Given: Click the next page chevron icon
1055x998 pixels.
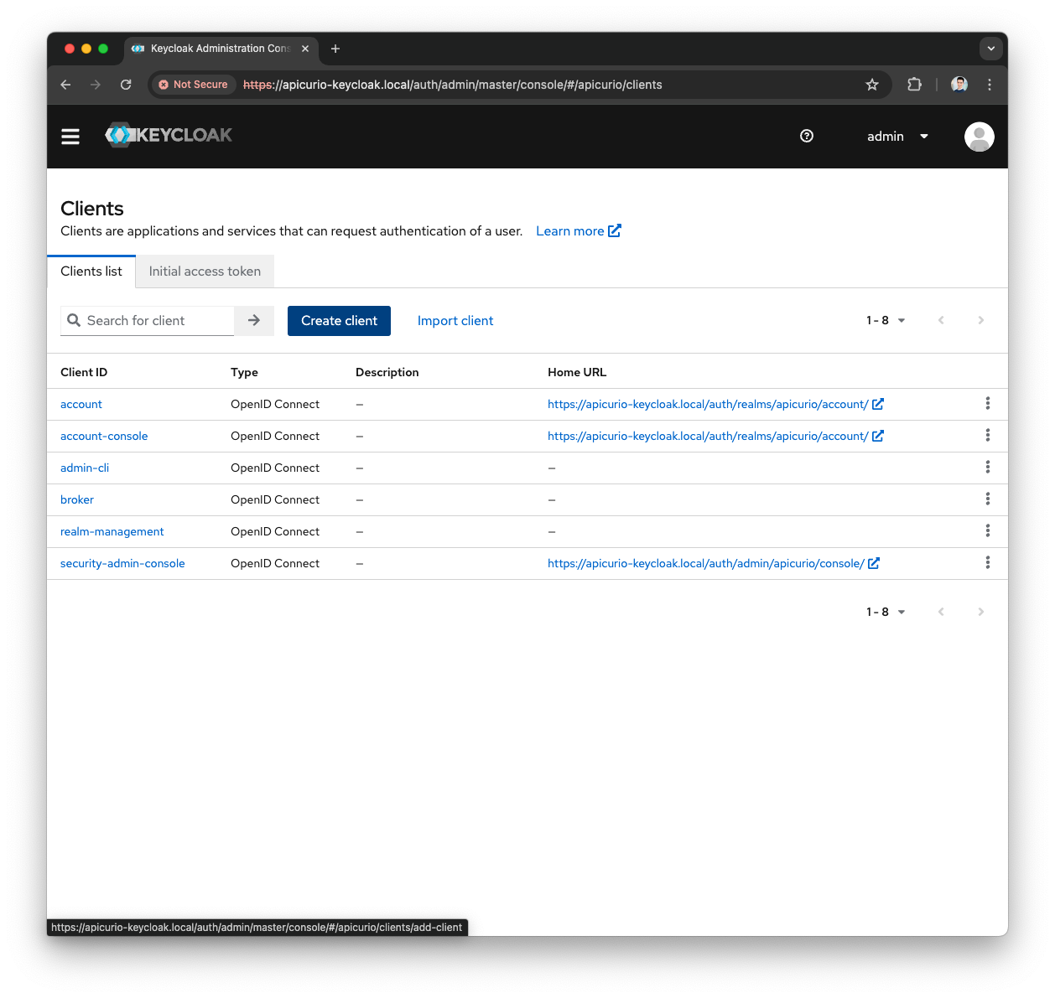Looking at the screenshot, I should tap(980, 320).
